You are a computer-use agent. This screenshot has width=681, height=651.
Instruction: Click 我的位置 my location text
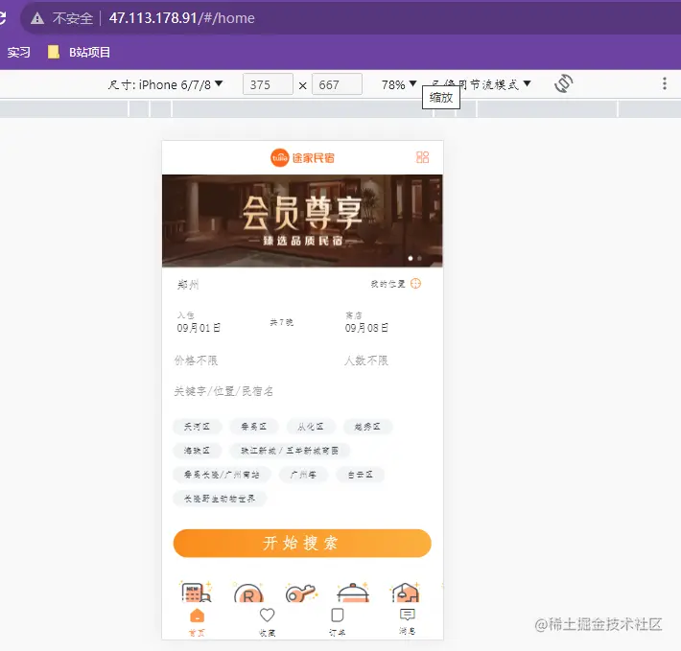pos(387,284)
